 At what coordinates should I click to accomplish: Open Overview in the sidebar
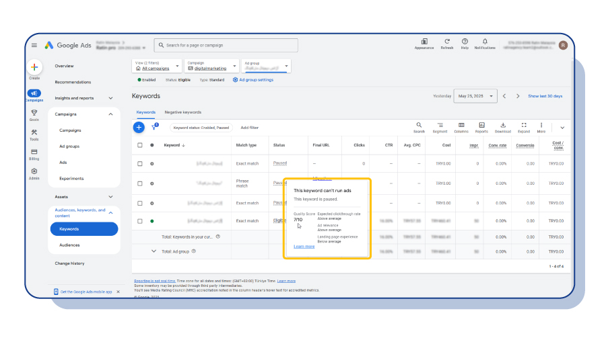(64, 66)
